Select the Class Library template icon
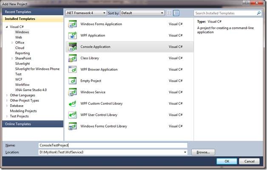Image resolution: width=267 pixels, height=170 pixels. pos(72,58)
